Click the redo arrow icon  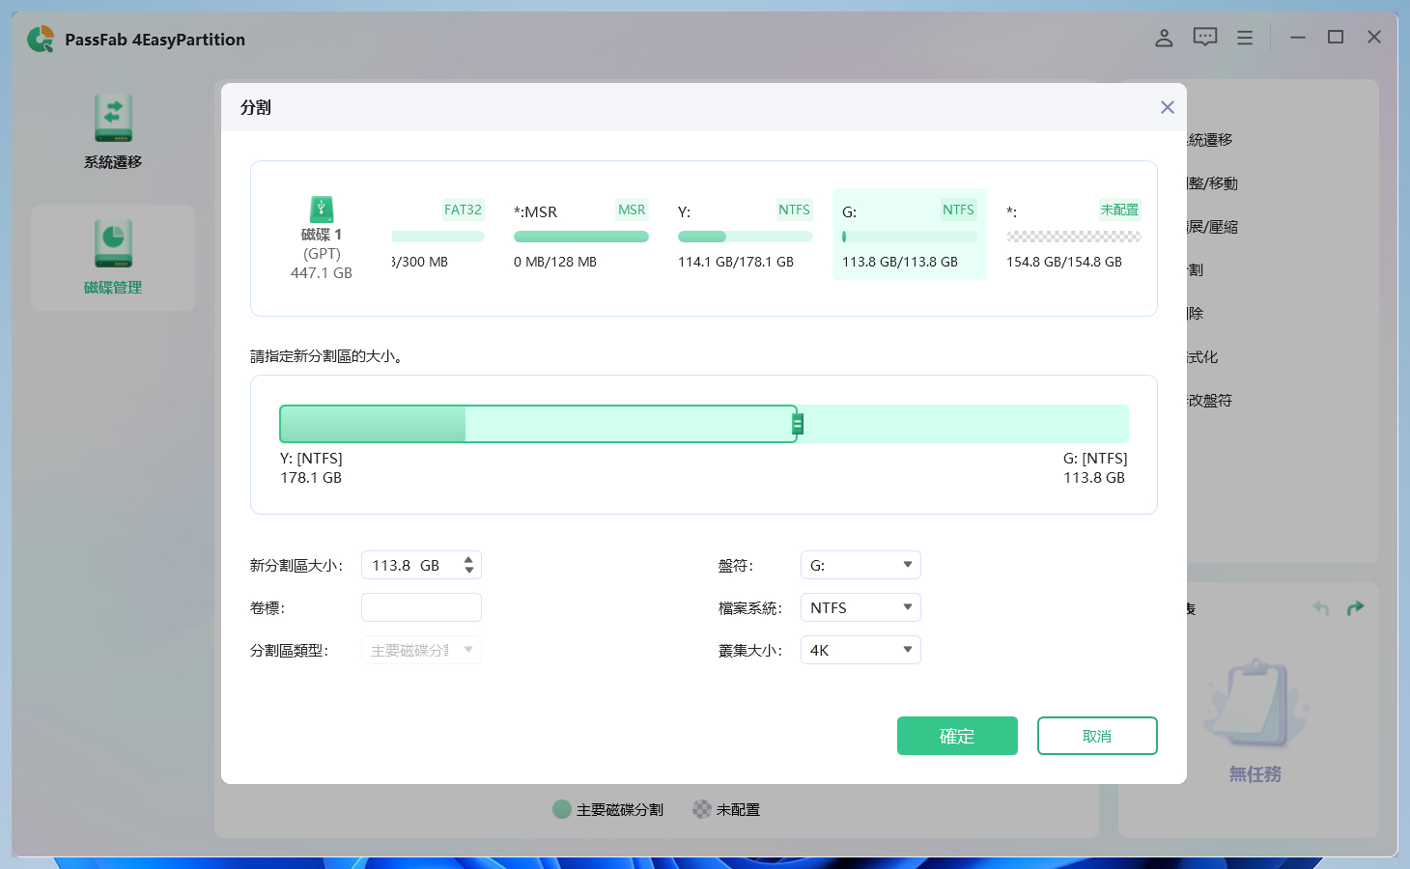(1355, 607)
